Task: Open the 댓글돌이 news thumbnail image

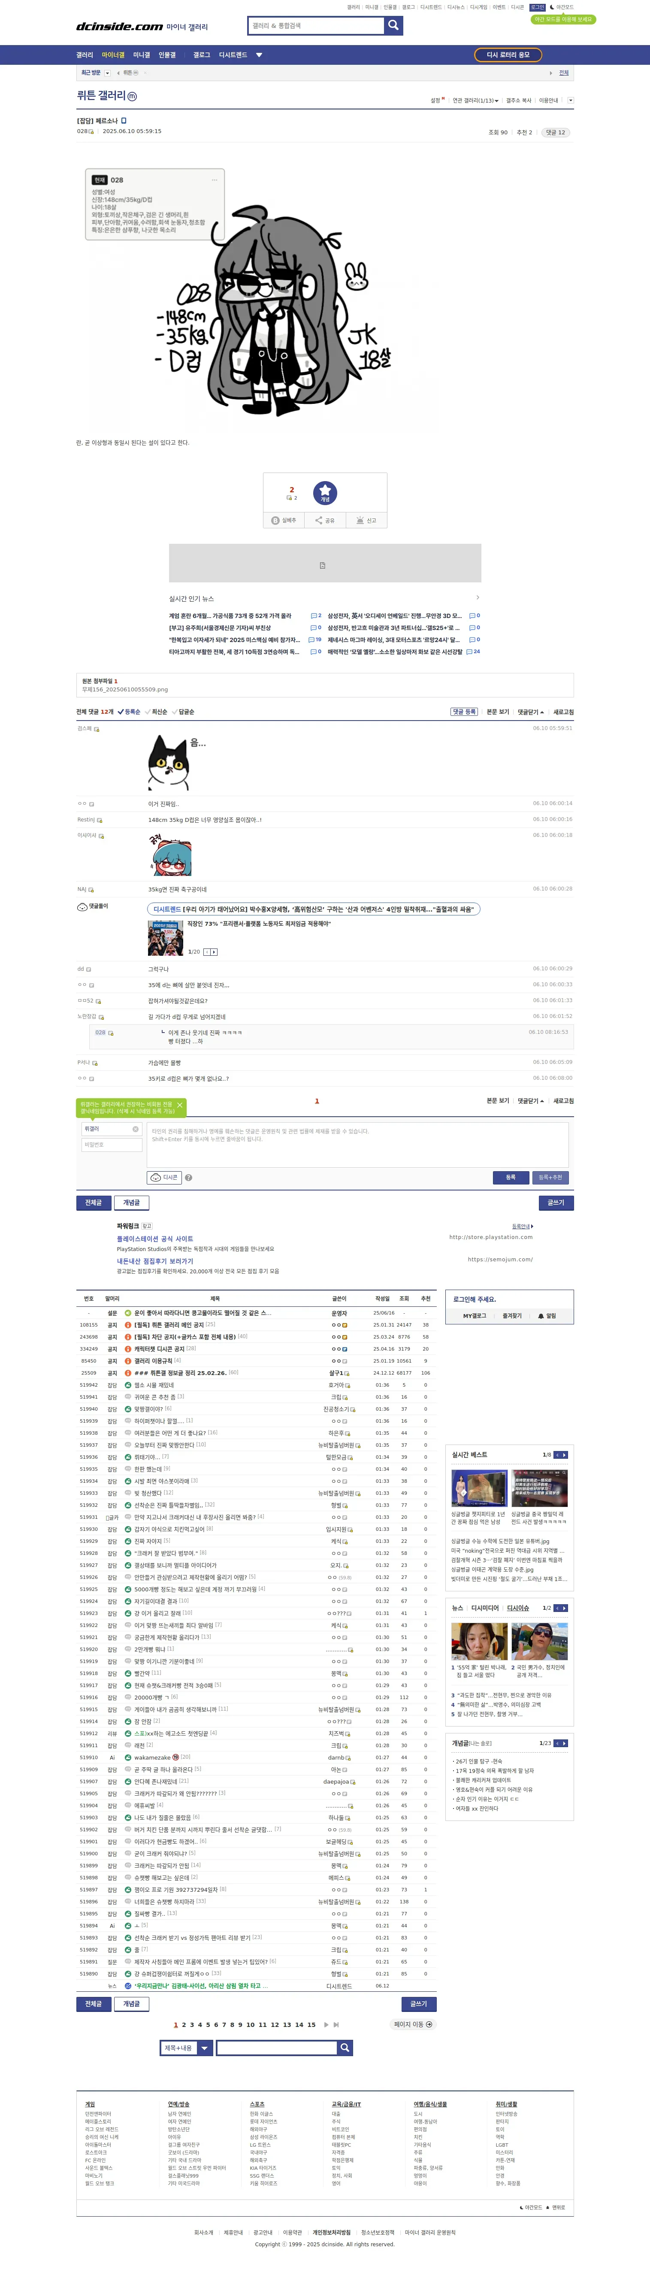Action: (166, 938)
